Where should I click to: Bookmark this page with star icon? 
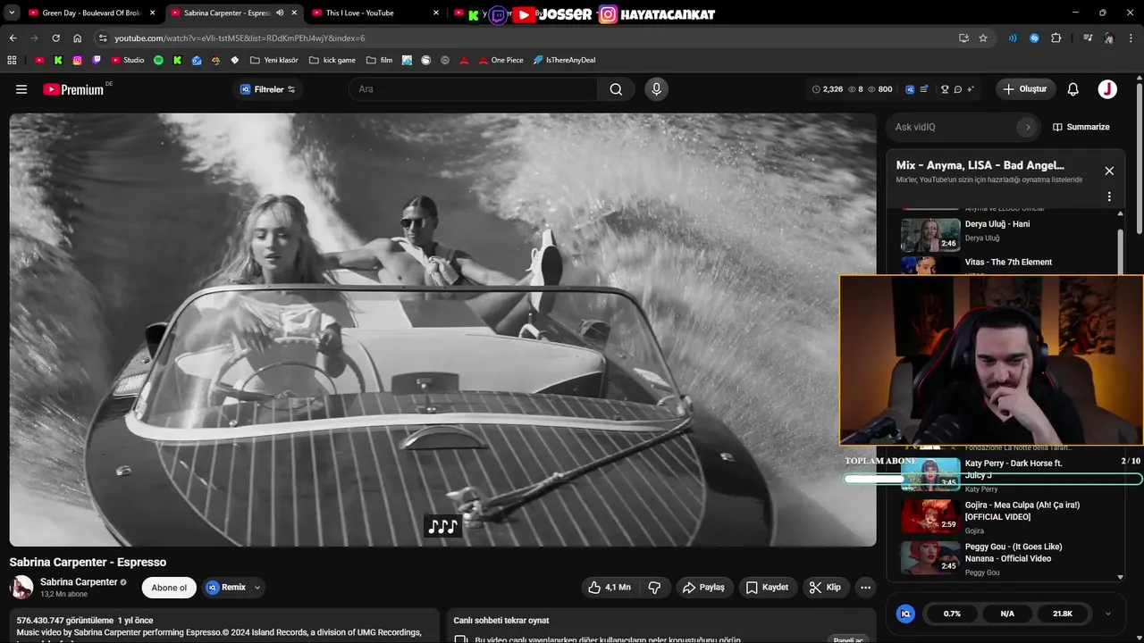[983, 38]
